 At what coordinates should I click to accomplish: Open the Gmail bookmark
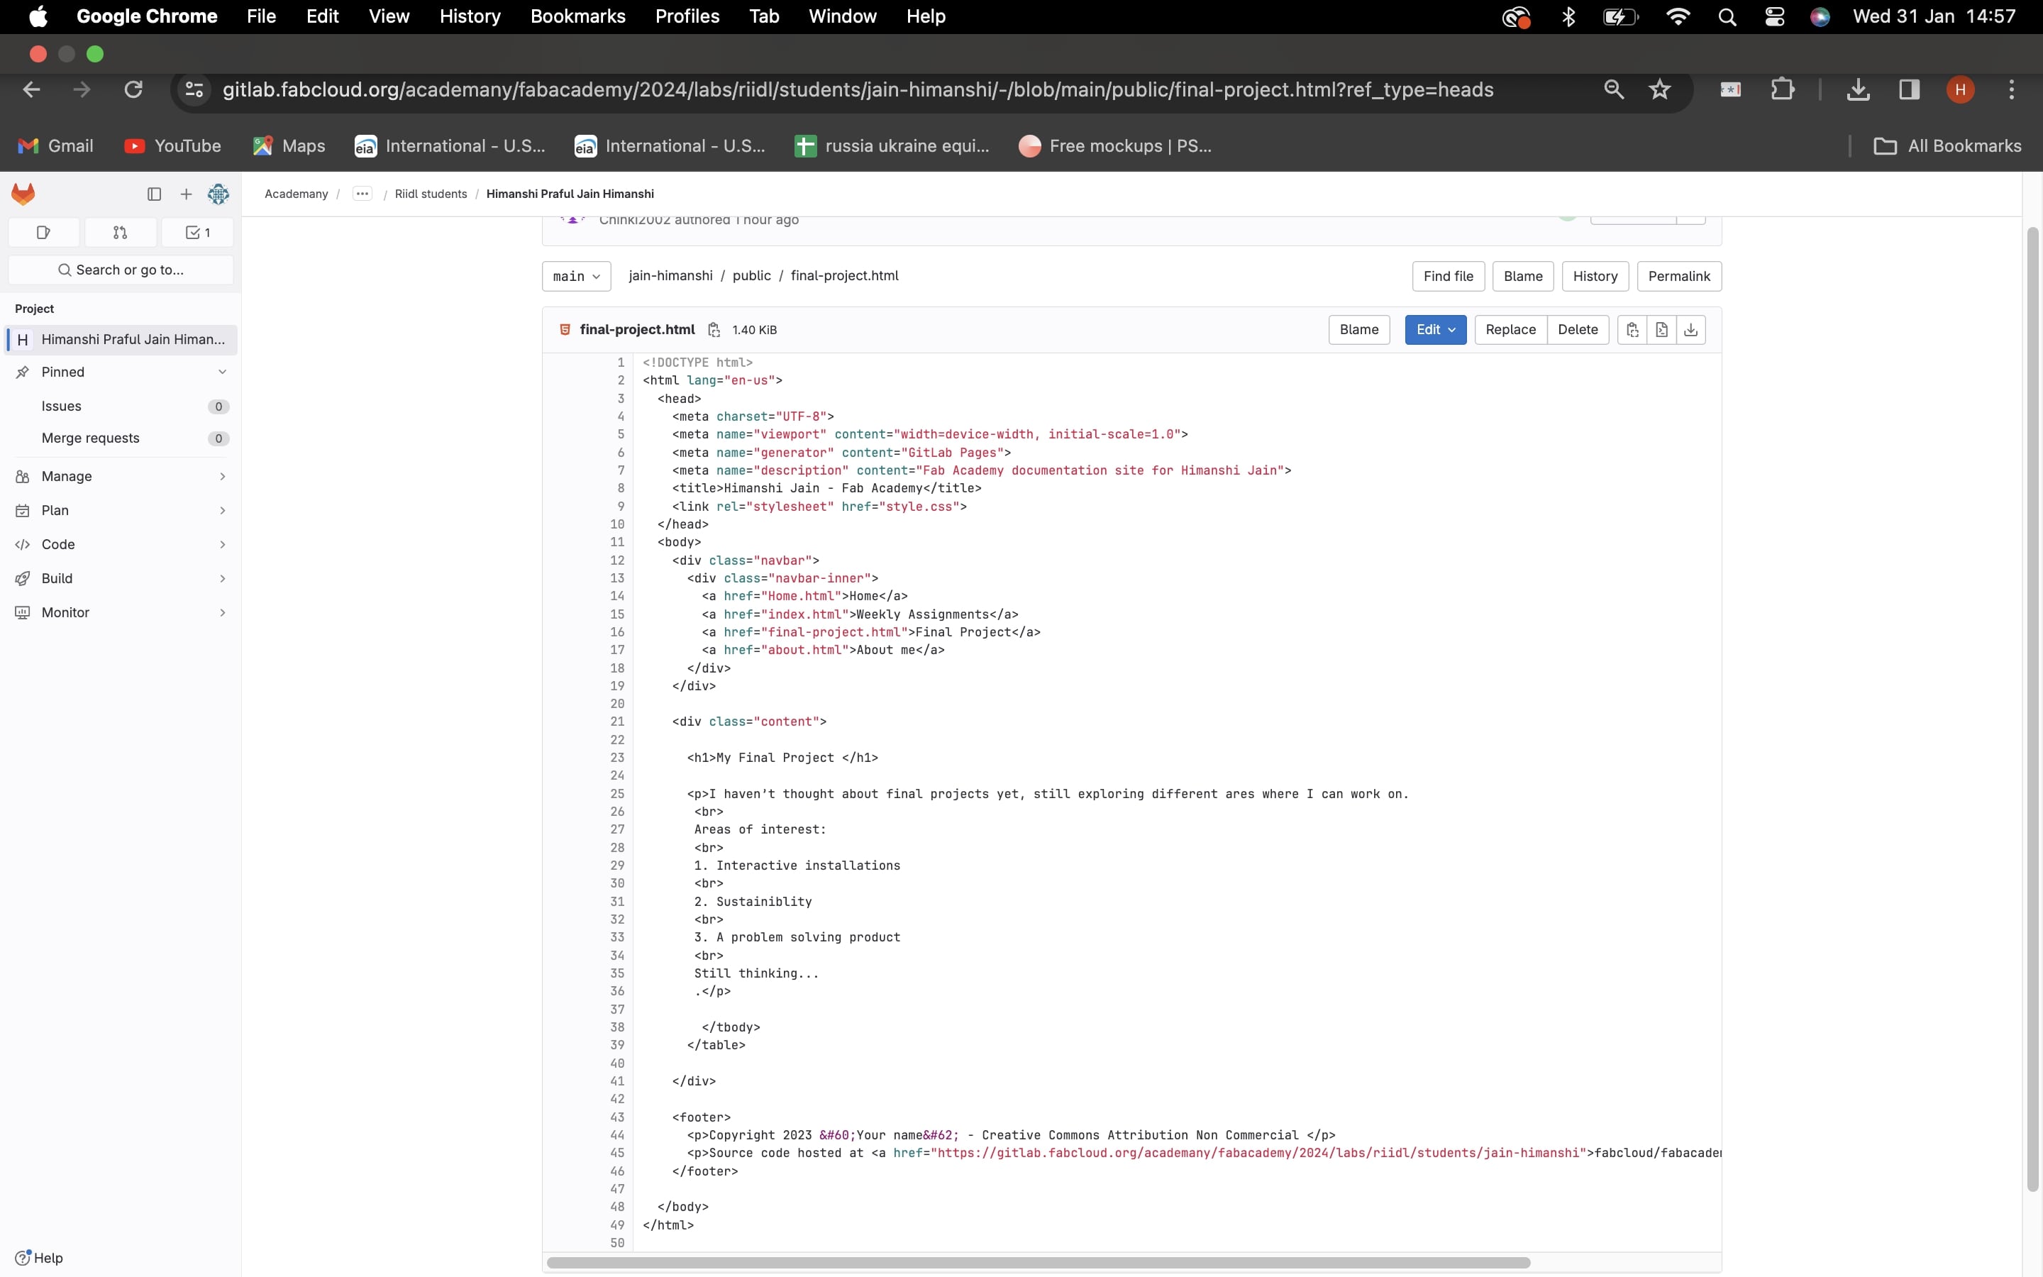tap(56, 146)
